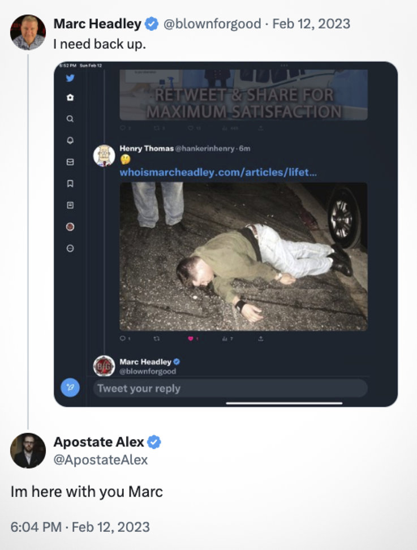417x550 pixels.
Task: Open the photo of the person lying on pavement
Action: click(243, 256)
